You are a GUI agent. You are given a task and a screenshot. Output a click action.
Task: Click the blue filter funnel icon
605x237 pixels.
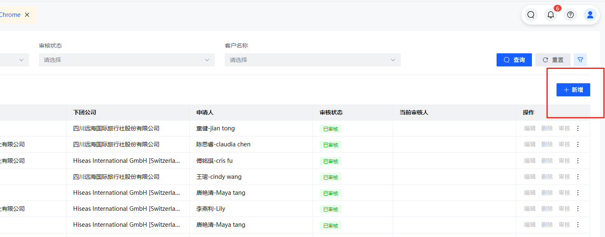pyautogui.click(x=580, y=60)
